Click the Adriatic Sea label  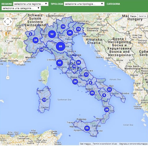point(115,79)
